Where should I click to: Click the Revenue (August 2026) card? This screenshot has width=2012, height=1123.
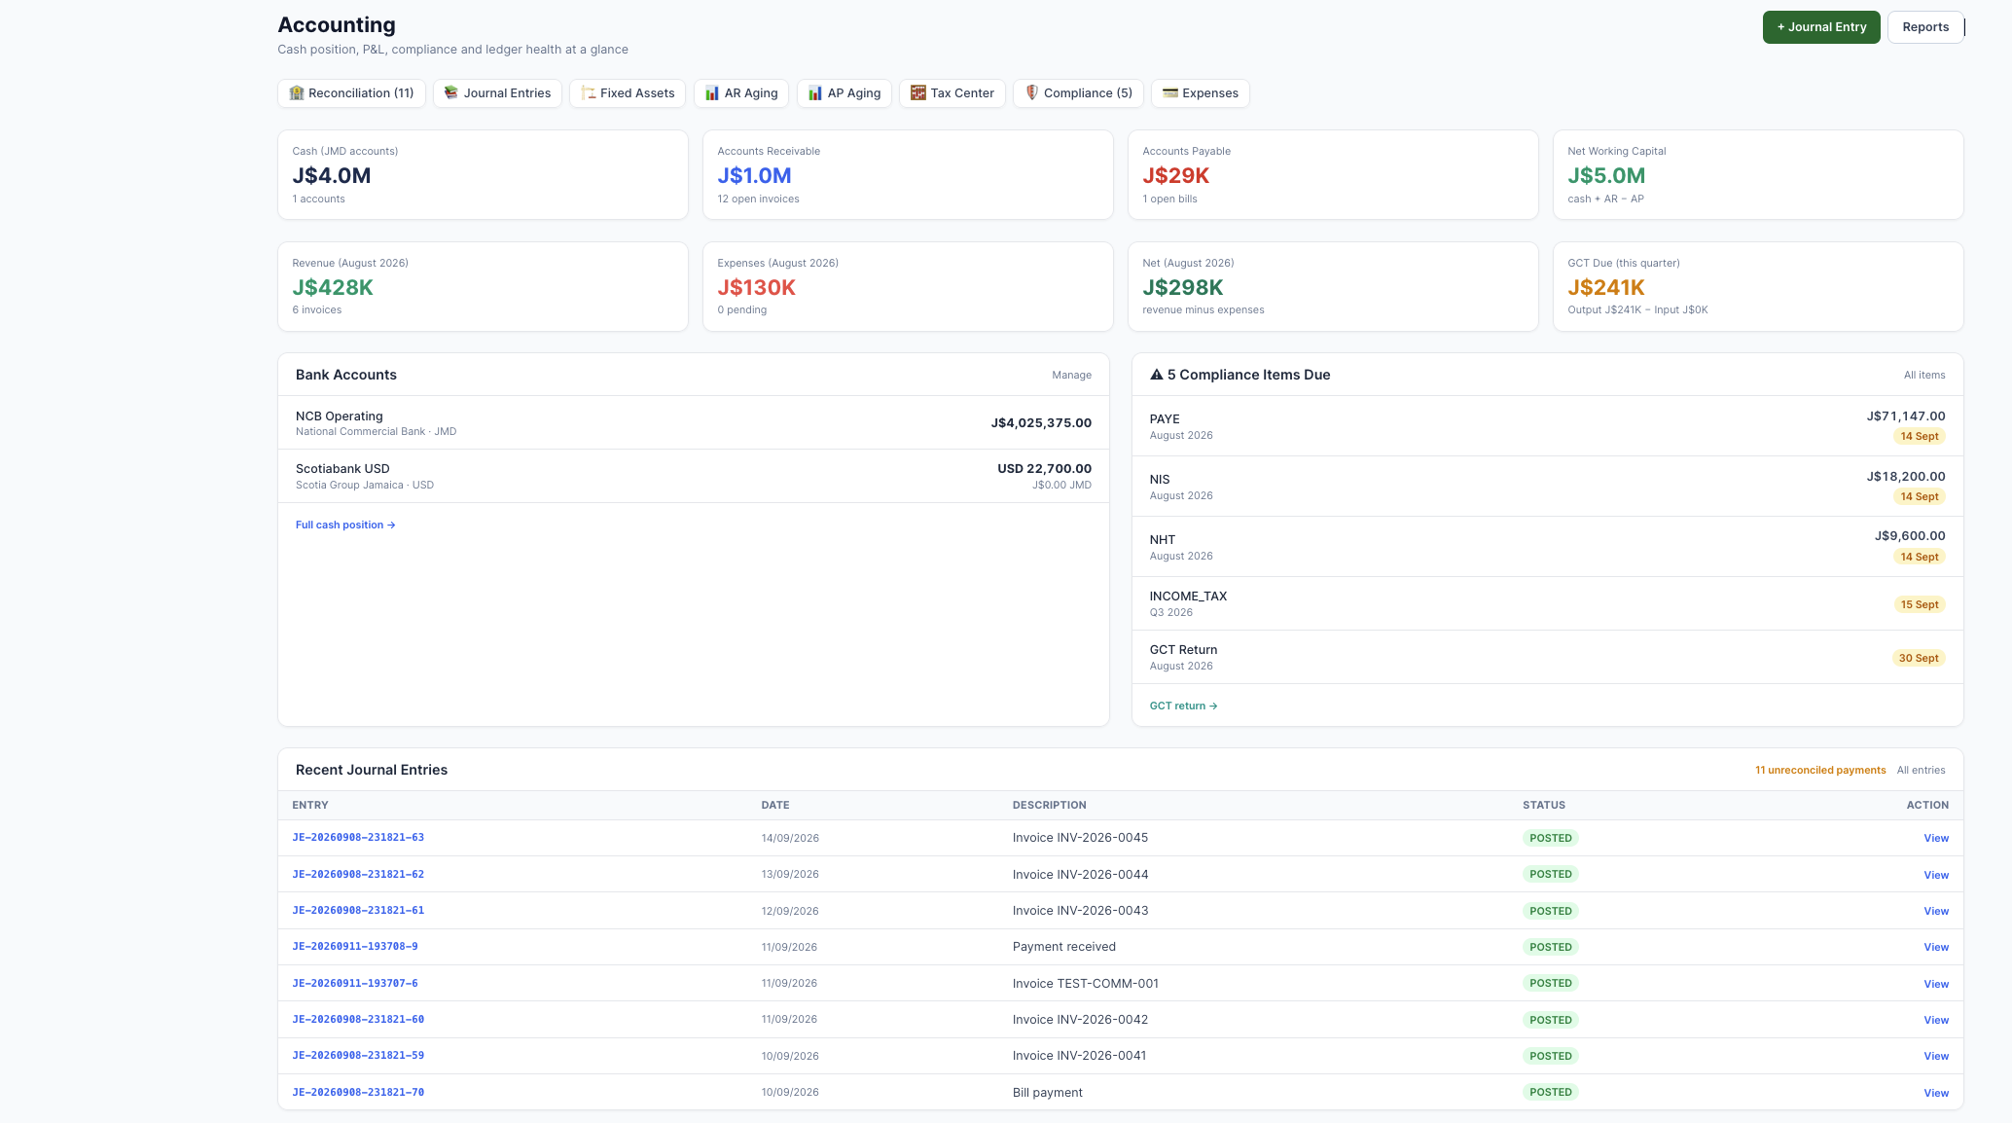click(483, 287)
